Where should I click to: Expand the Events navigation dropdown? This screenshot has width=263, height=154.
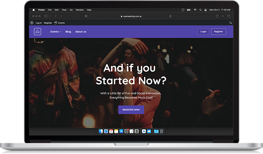tap(55, 32)
